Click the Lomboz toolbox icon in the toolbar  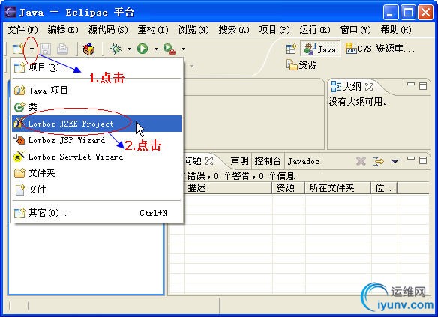click(88, 49)
